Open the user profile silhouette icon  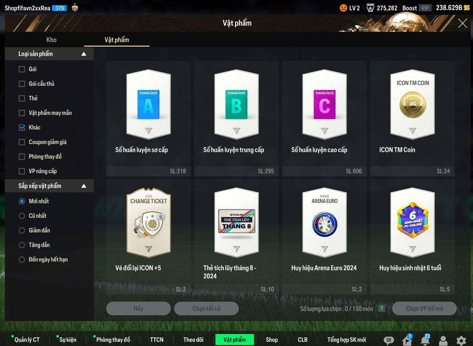(443, 340)
